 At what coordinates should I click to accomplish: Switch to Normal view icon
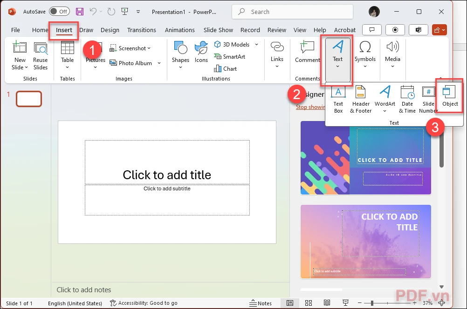tap(290, 303)
